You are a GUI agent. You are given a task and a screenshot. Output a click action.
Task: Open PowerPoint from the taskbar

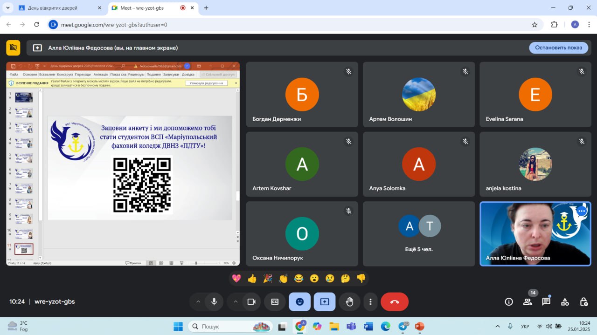419,326
